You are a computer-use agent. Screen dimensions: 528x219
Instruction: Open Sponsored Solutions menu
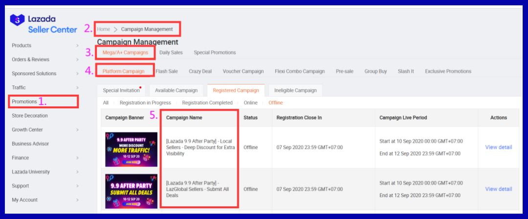34,74
